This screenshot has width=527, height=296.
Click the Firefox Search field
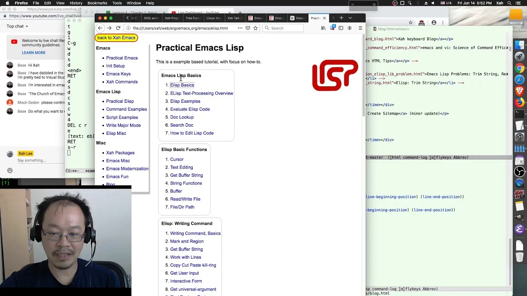pos(283,28)
